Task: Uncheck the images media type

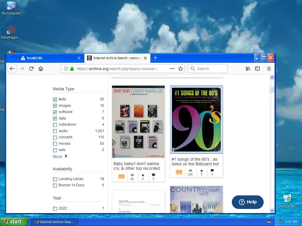Action: click(55, 106)
